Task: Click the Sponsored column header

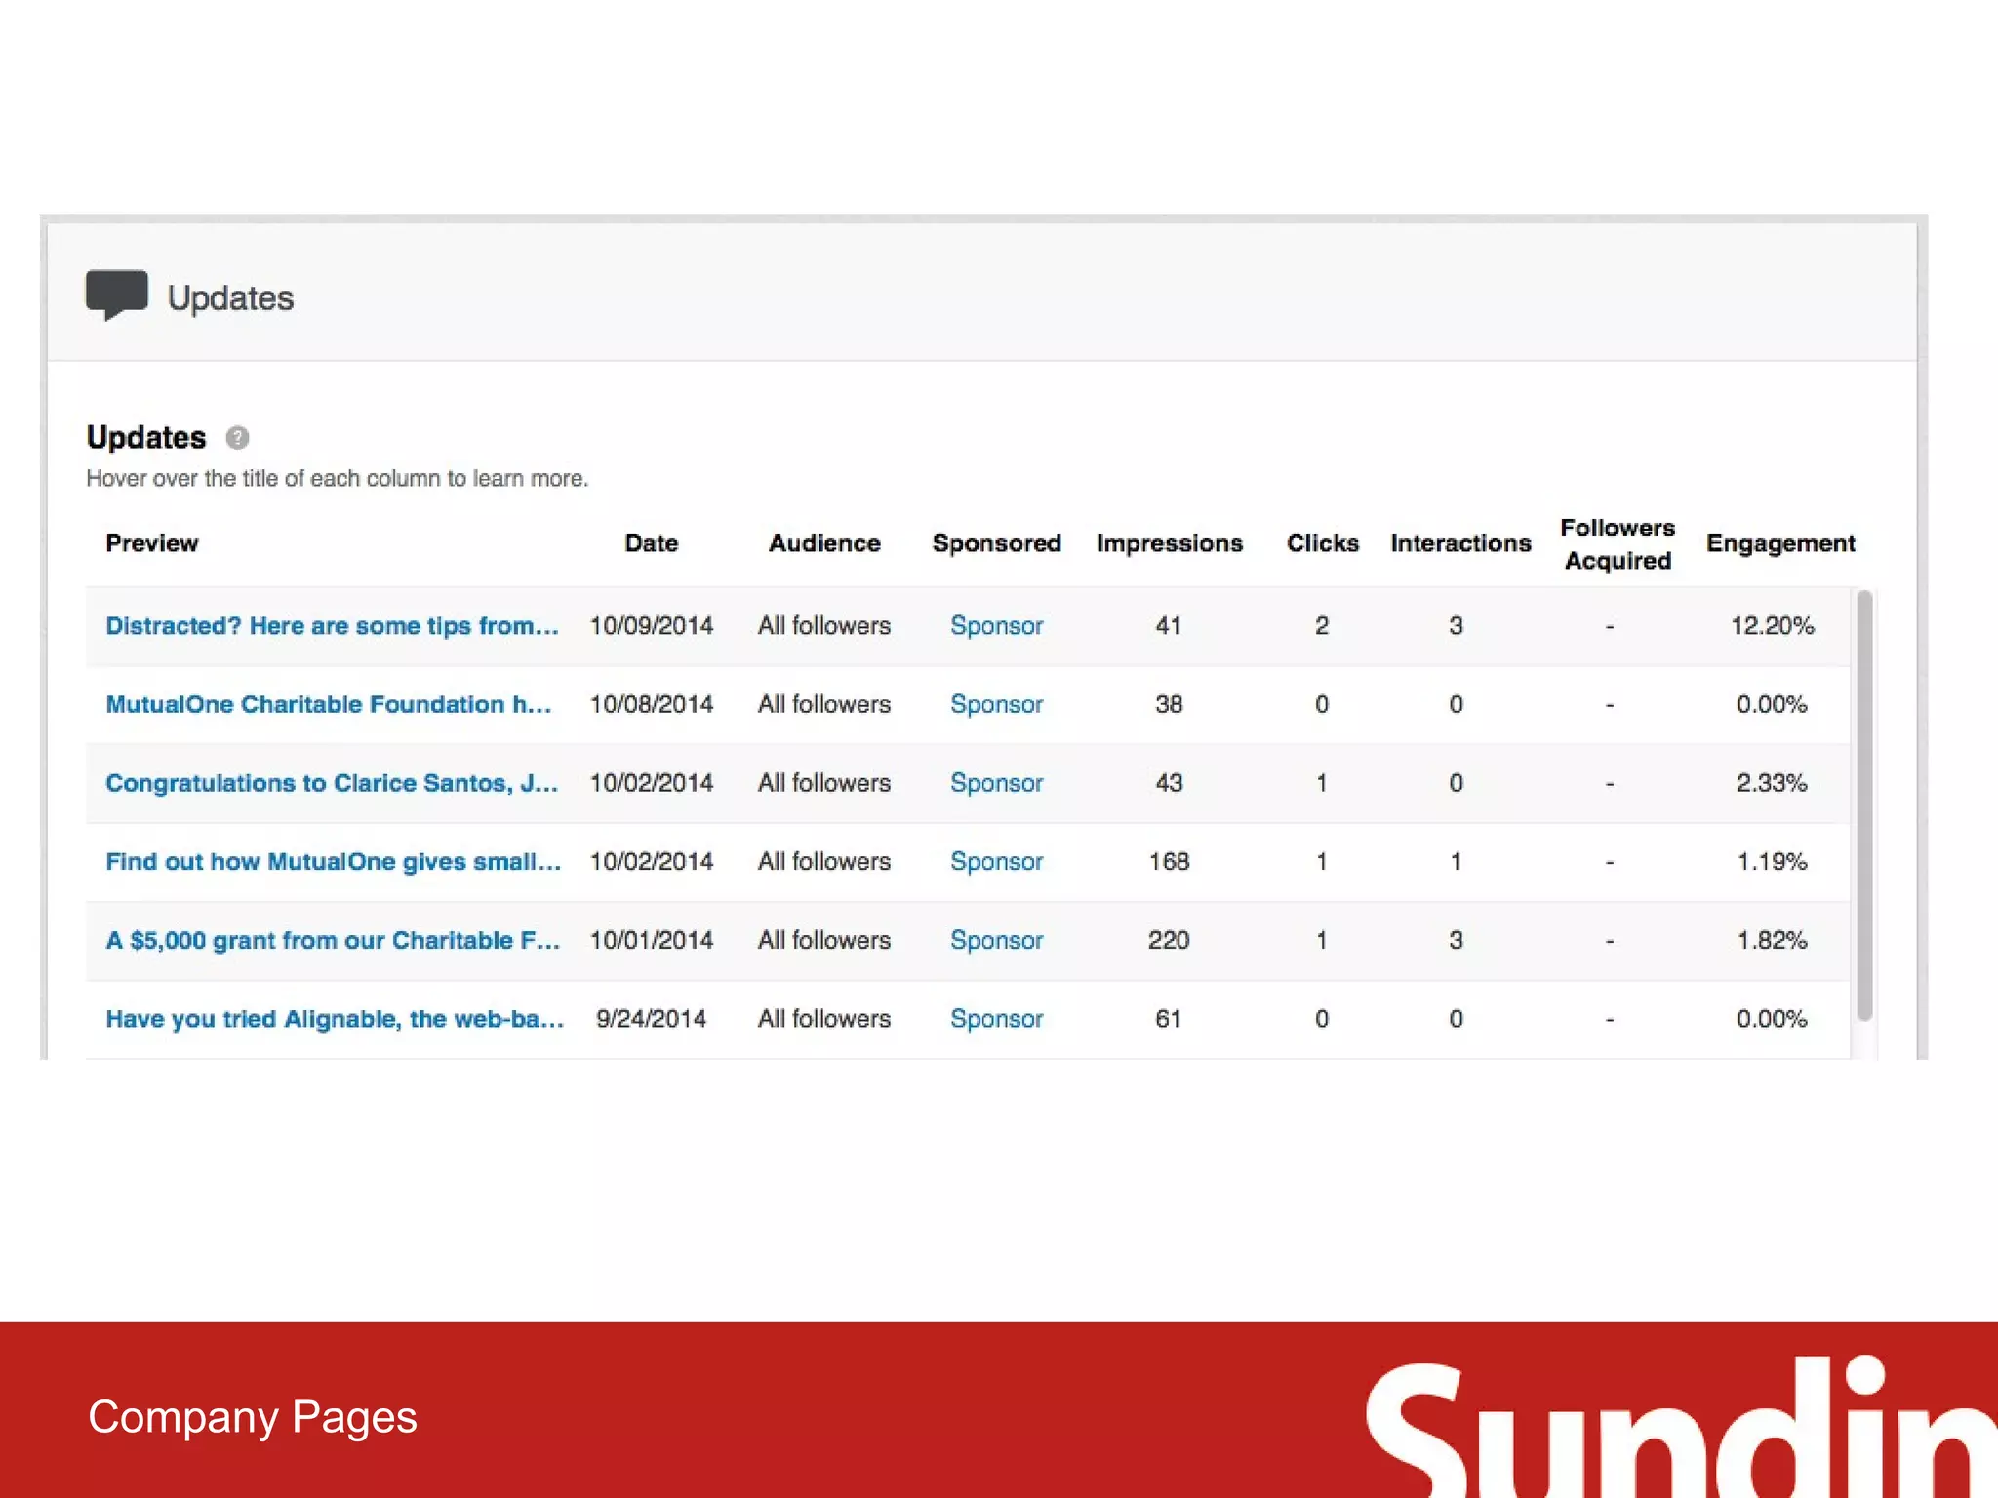Action: click(x=997, y=543)
